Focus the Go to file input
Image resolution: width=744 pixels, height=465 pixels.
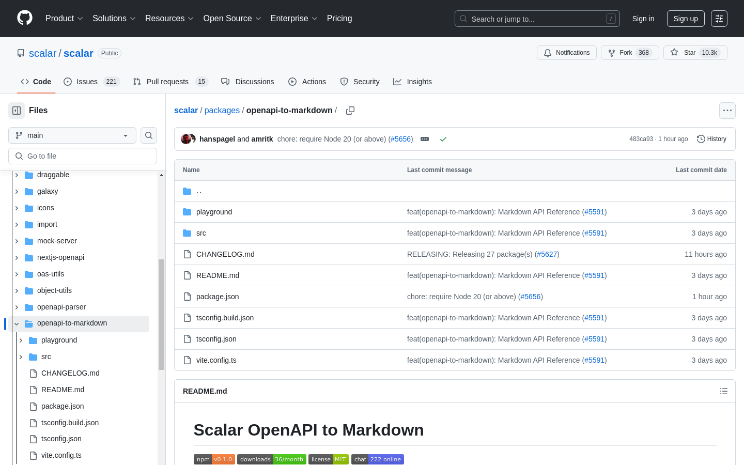click(83, 156)
